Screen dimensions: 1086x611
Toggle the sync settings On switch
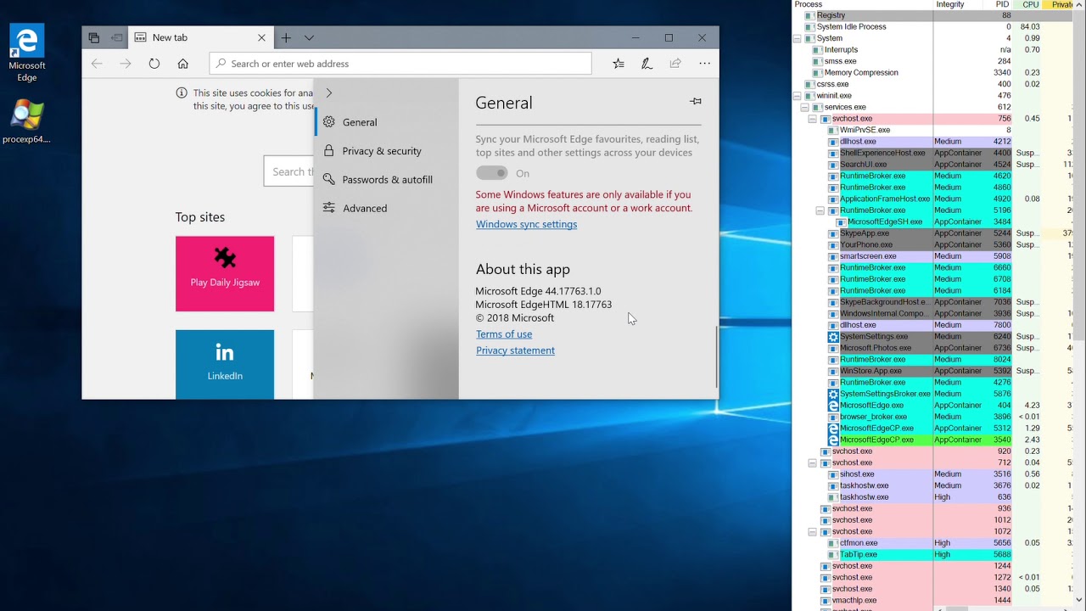coord(492,173)
